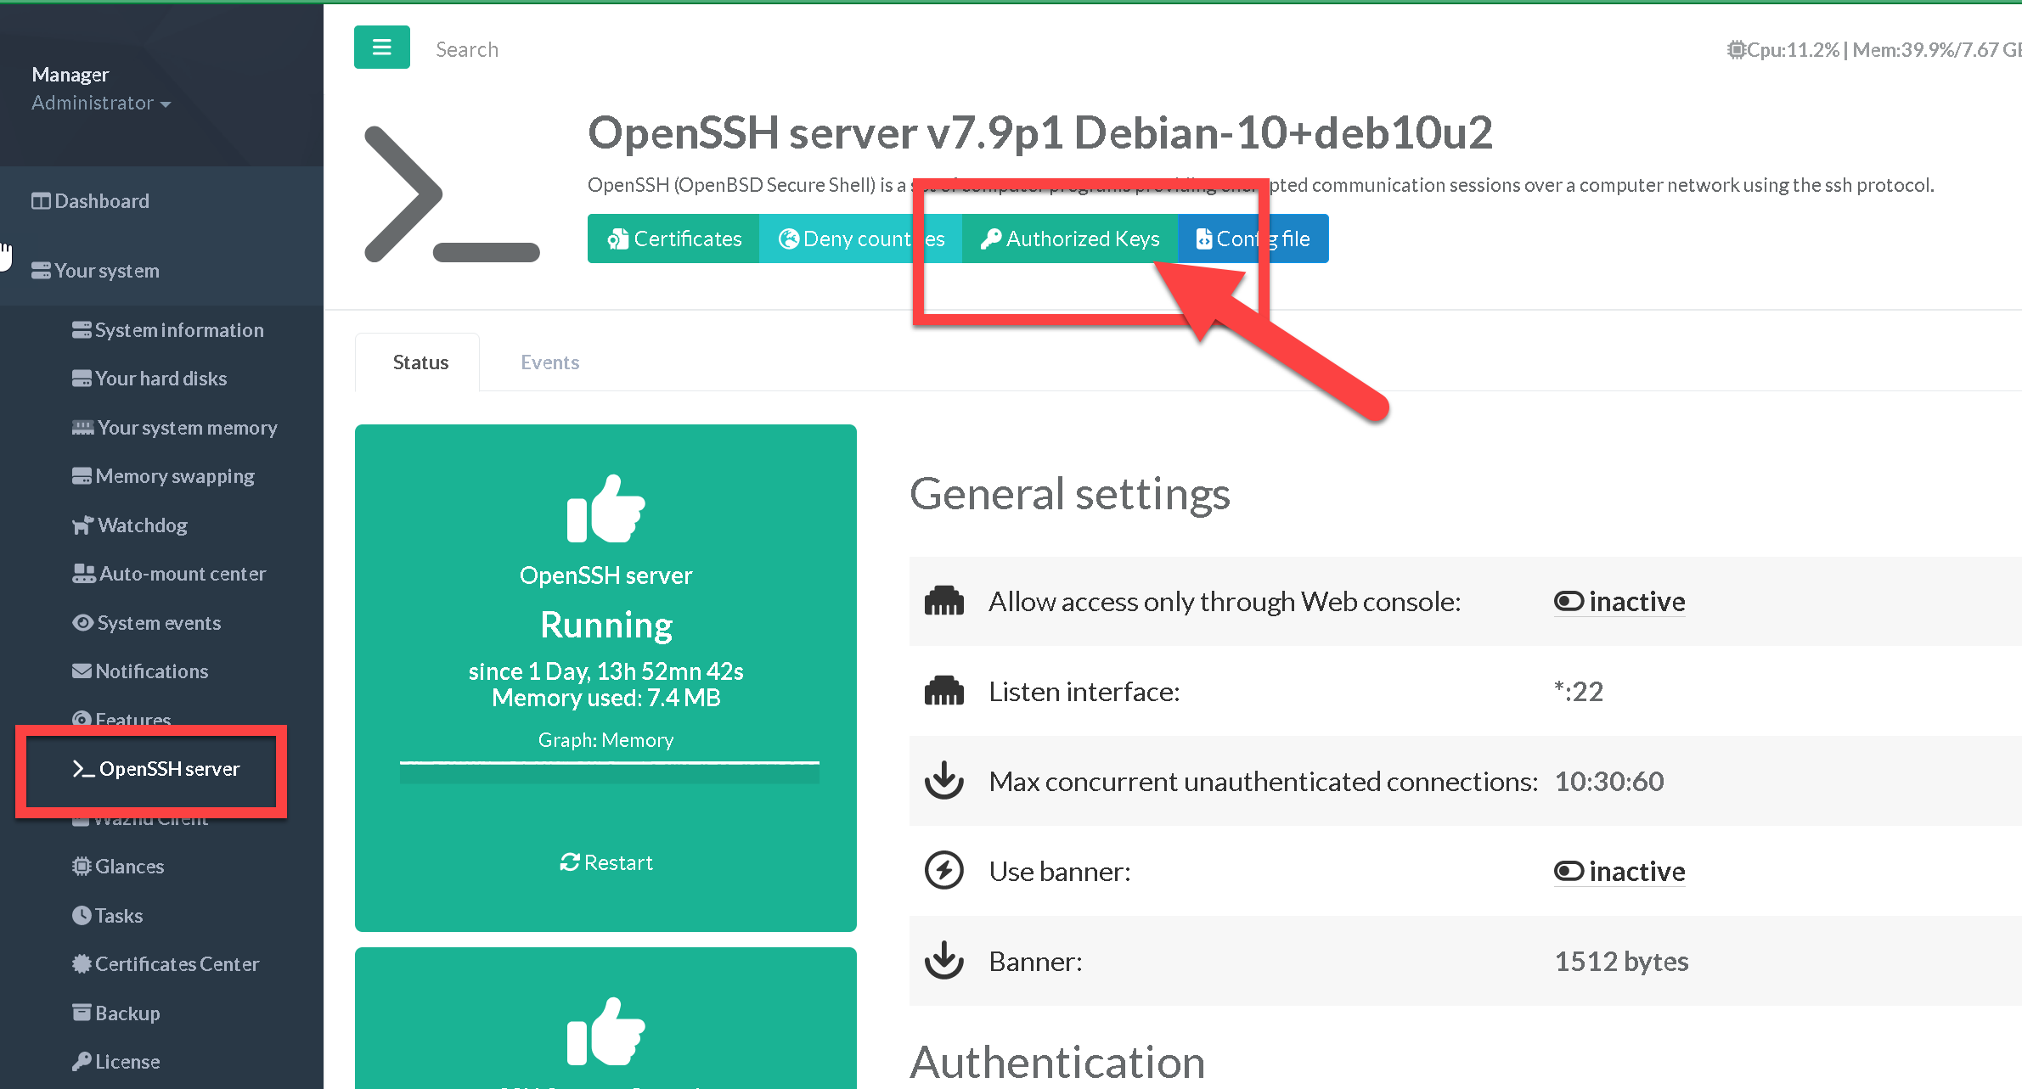This screenshot has height=1089, width=2022.
Task: Restart the OpenSSH server service
Action: [x=606, y=862]
